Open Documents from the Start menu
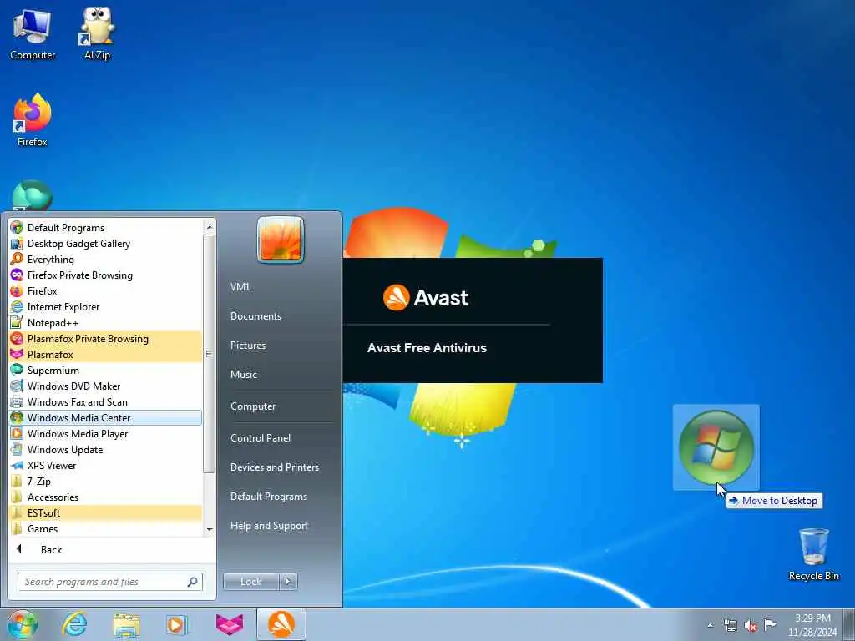Image resolution: width=855 pixels, height=641 pixels. tap(255, 316)
